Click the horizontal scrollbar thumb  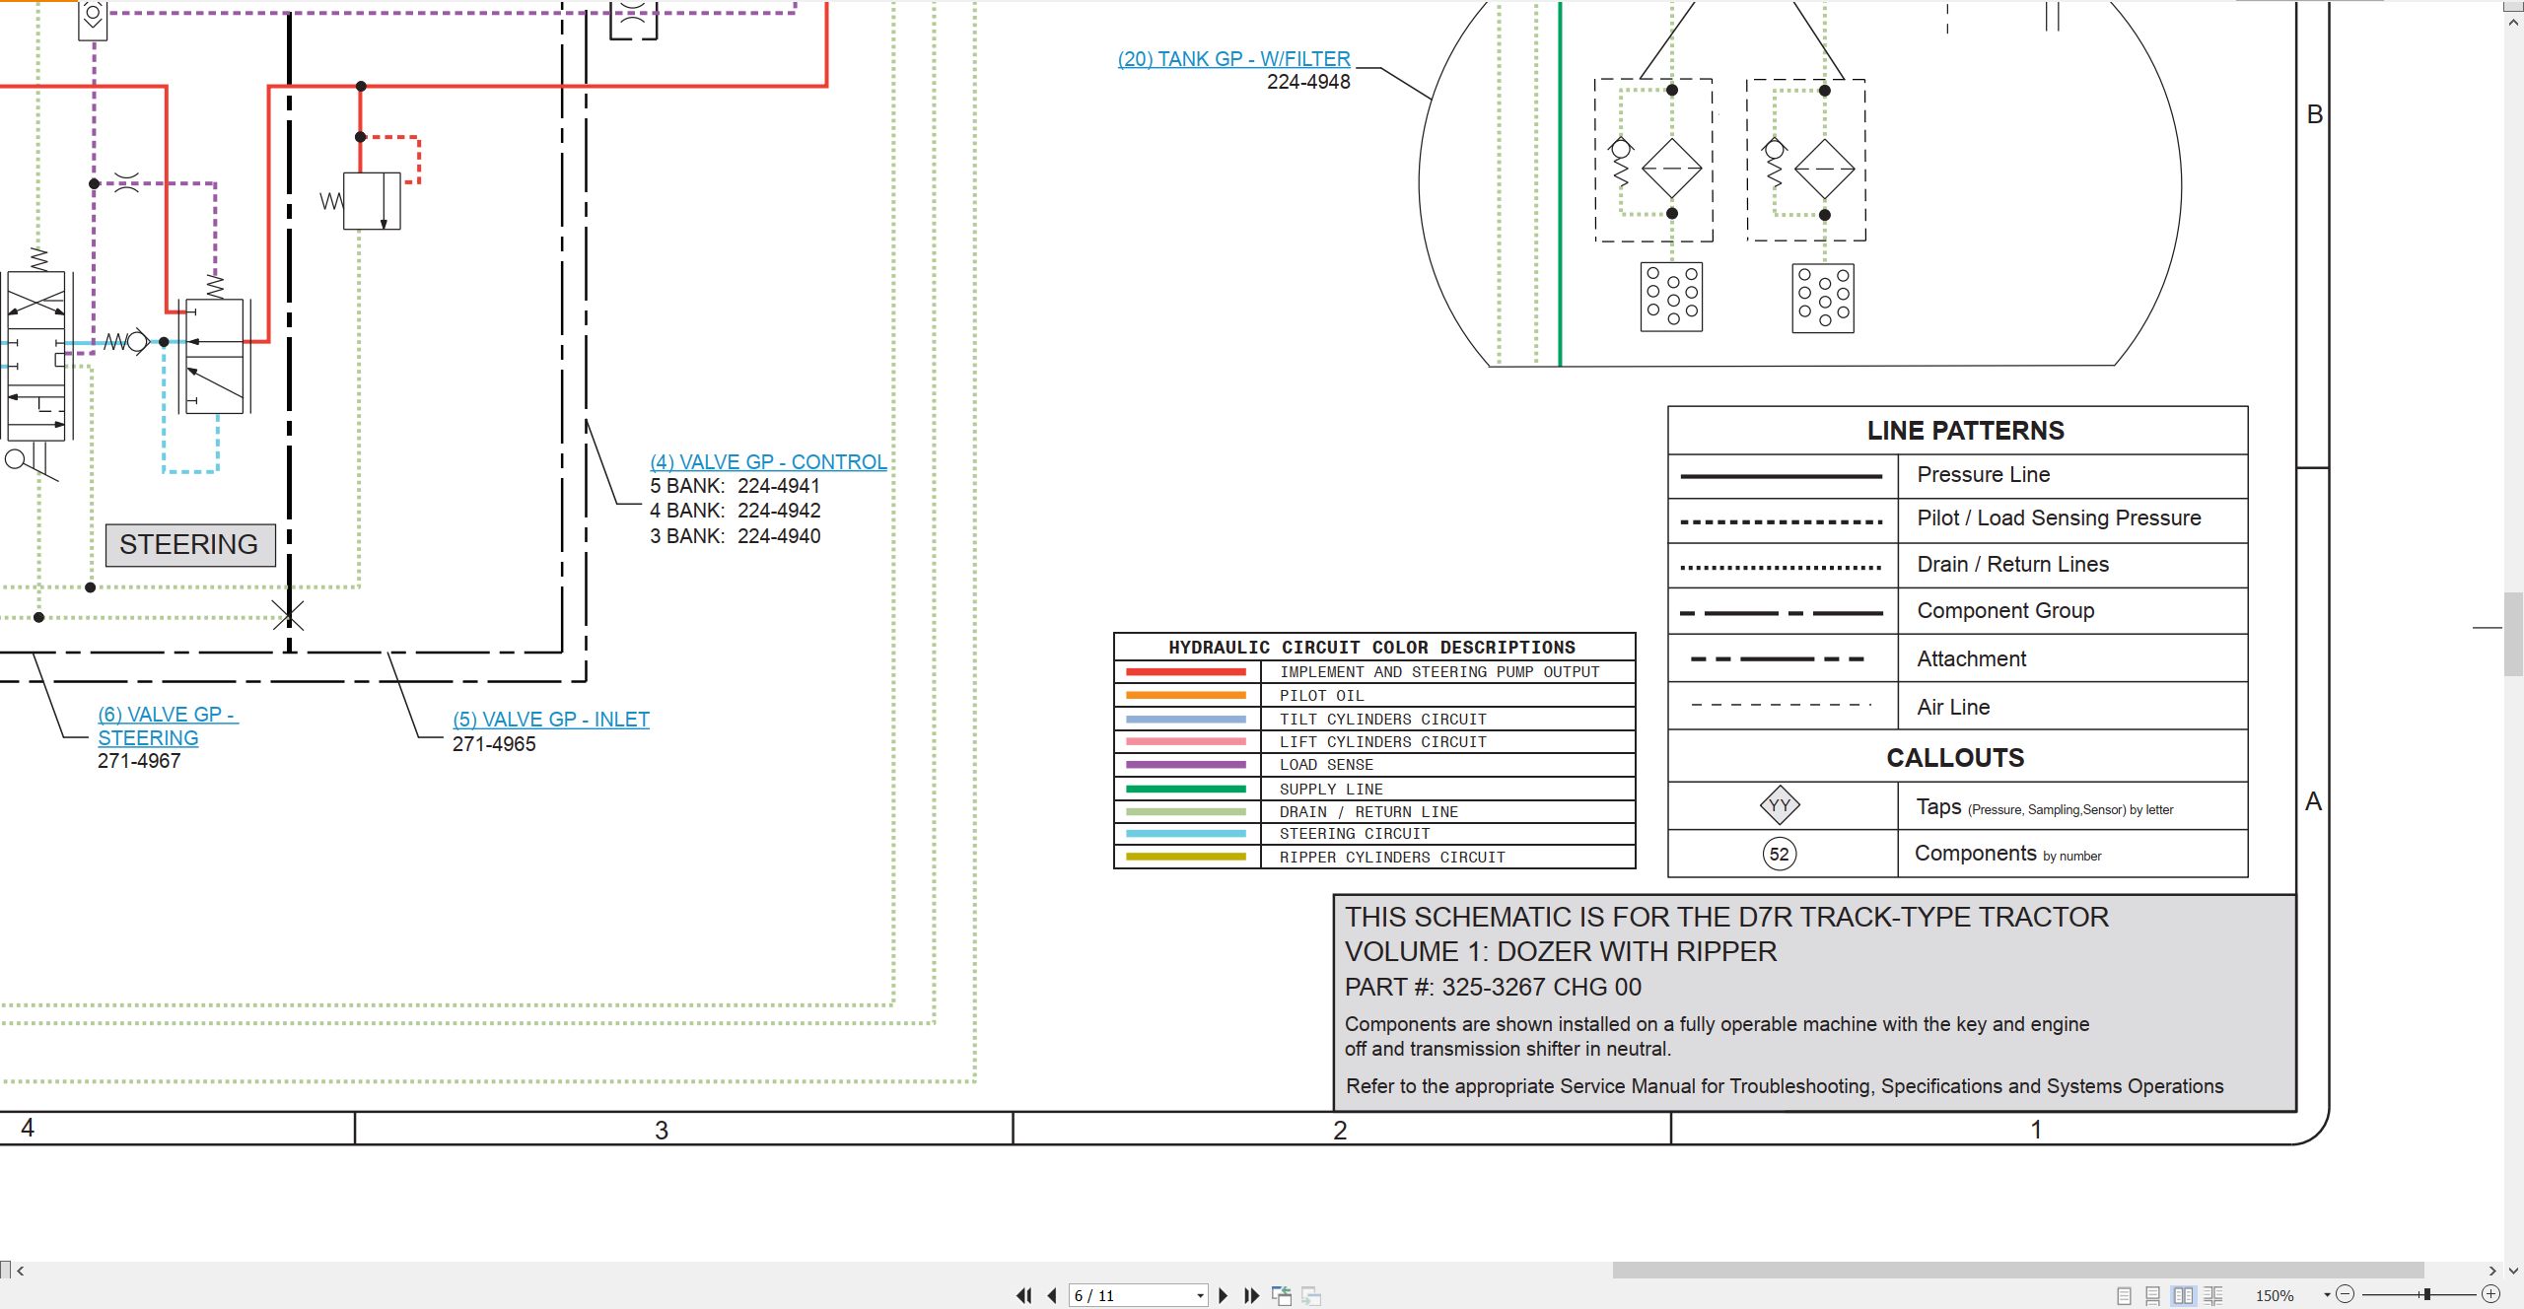pyautogui.click(x=2018, y=1271)
